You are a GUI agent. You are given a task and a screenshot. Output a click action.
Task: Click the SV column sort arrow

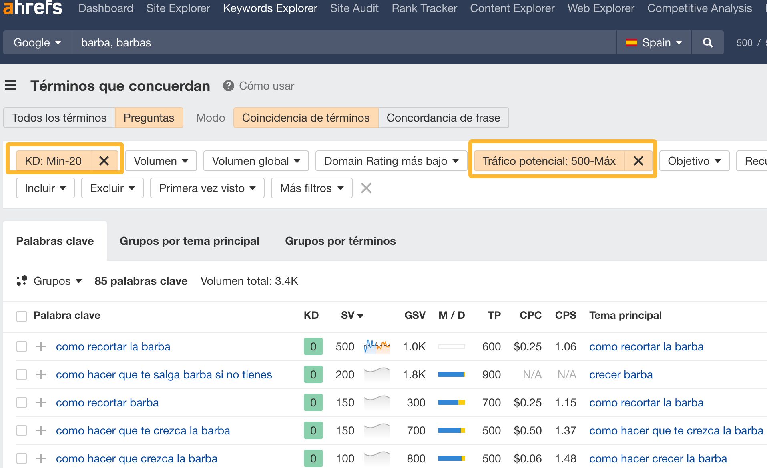tap(361, 316)
